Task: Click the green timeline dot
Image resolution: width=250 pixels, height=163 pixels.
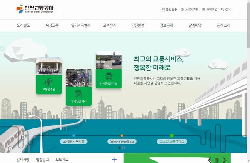Action: (x=172, y=135)
